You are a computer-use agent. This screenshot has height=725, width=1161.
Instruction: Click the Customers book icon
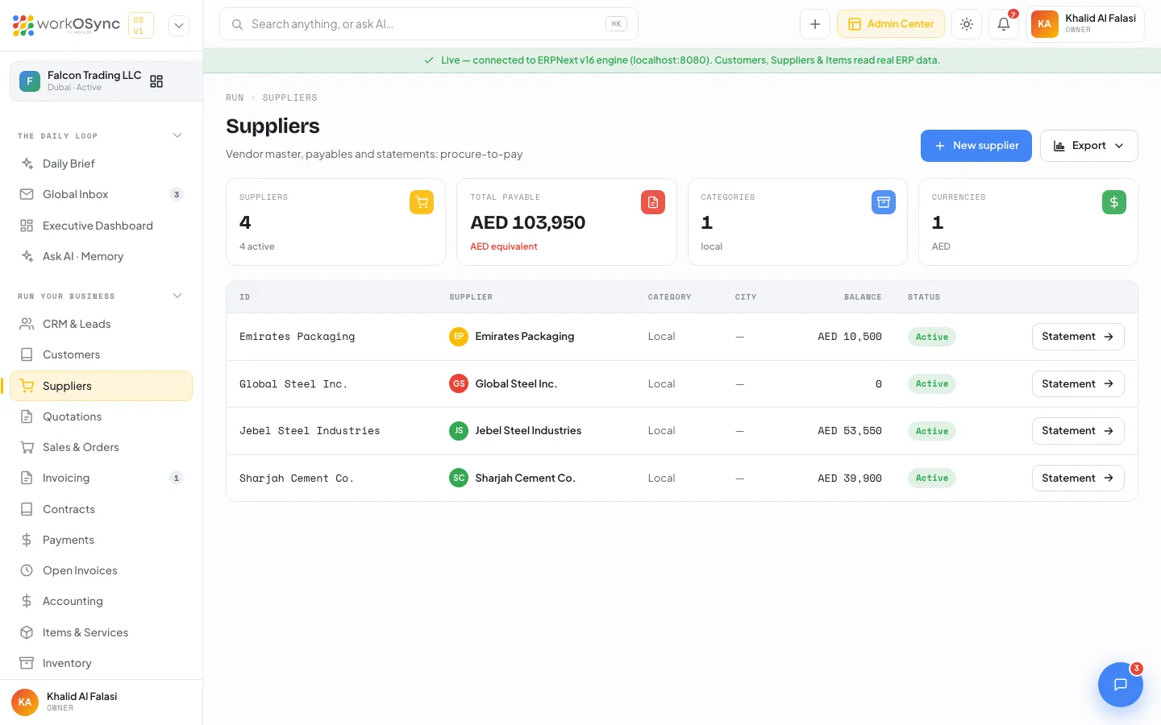point(27,354)
